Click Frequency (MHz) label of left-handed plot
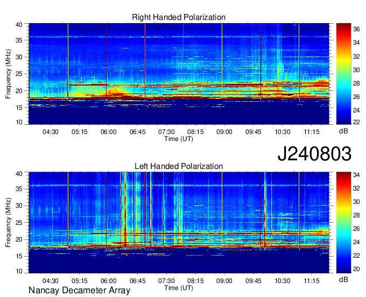 (x=8, y=223)
